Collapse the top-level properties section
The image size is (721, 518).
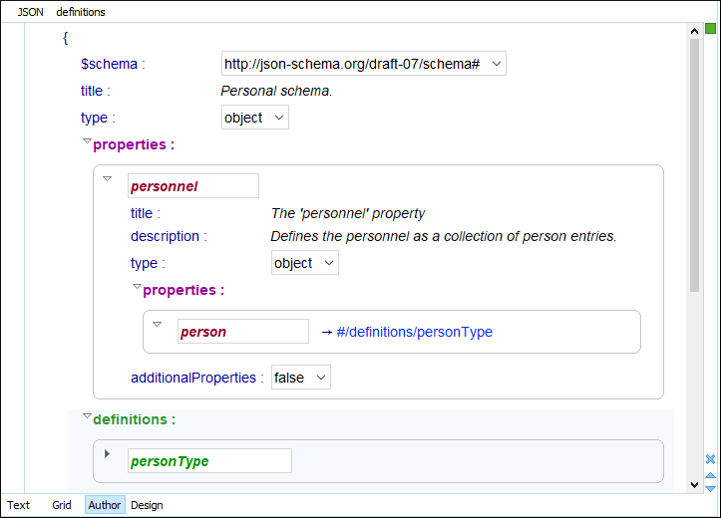87,143
